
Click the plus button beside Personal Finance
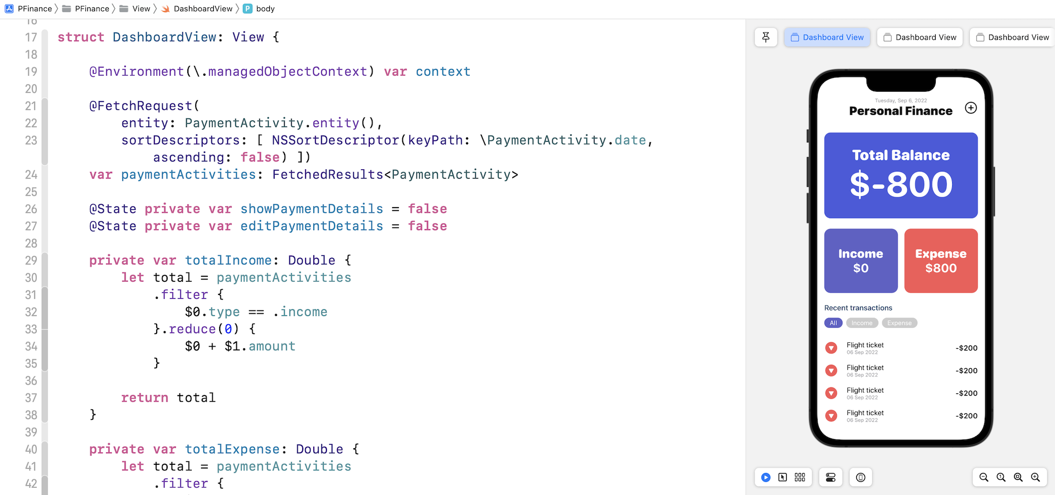coord(971,108)
